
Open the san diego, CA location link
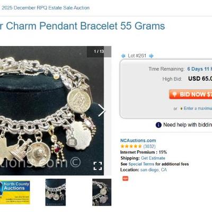pyautogui.click(x=154, y=170)
